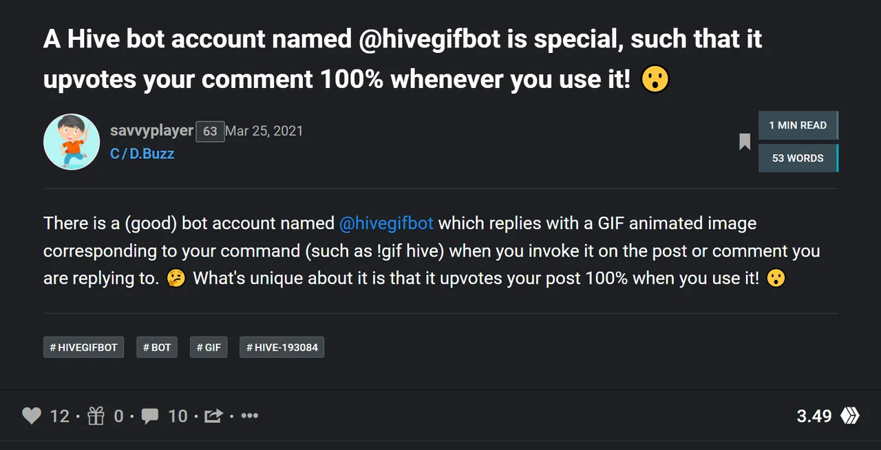The height and width of the screenshot is (450, 881).
Task: Select the #HIVE-193084 tag
Action: tap(282, 347)
